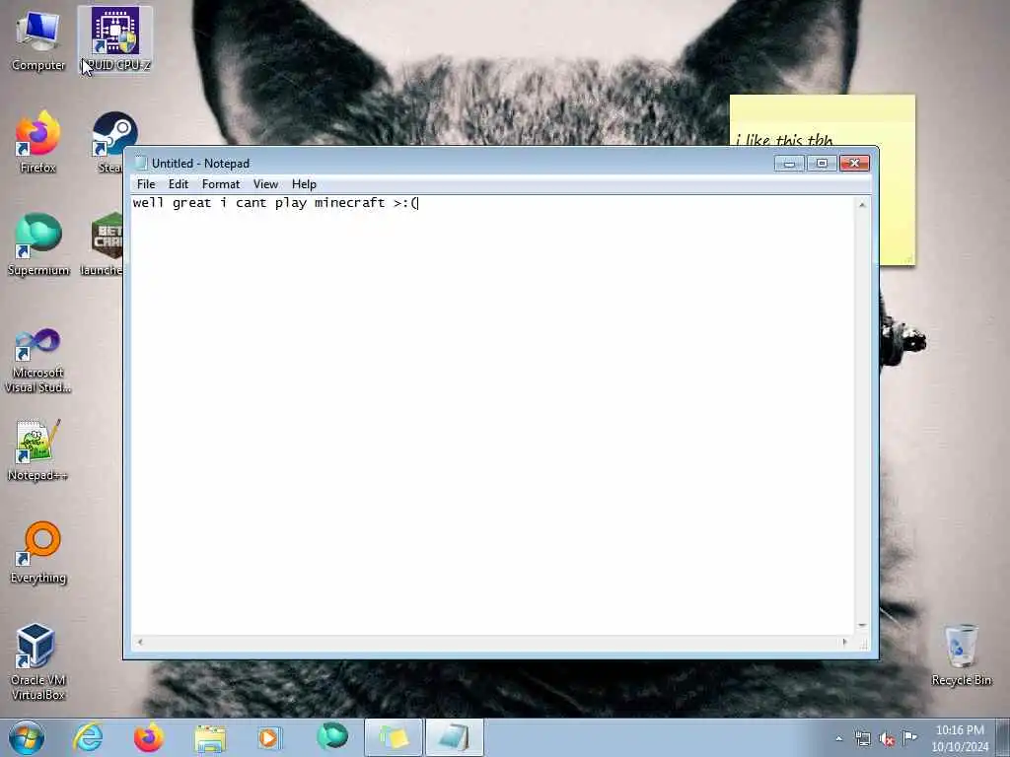Viewport: 1010px width, 757px height.
Task: Click the Notepad taskbar button
Action: pyautogui.click(x=454, y=737)
